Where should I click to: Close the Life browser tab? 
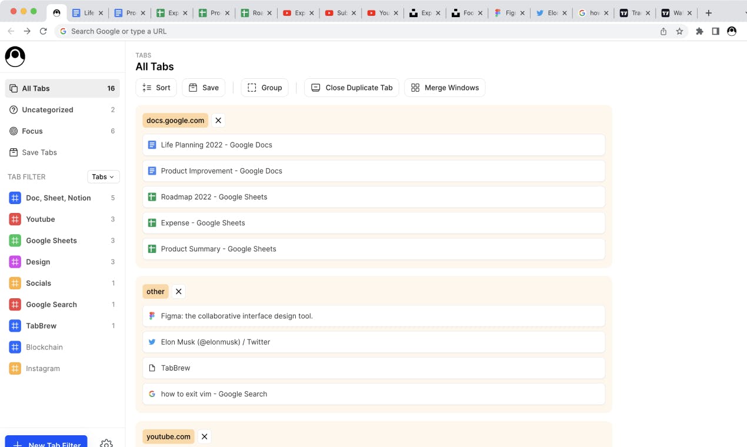[x=101, y=13]
